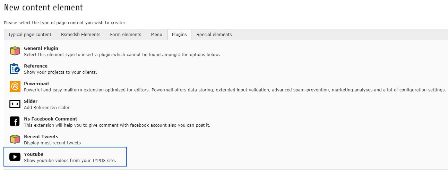The image size is (448, 170).
Task: Click the General Plugin description text
Action: [122, 54]
